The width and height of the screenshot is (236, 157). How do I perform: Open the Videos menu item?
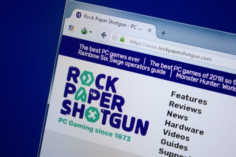(x=177, y=135)
